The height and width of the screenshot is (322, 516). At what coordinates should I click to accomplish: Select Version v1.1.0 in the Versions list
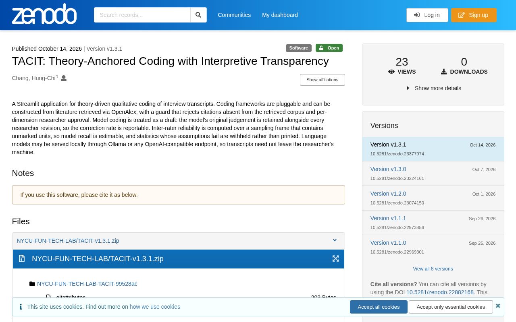(388, 243)
